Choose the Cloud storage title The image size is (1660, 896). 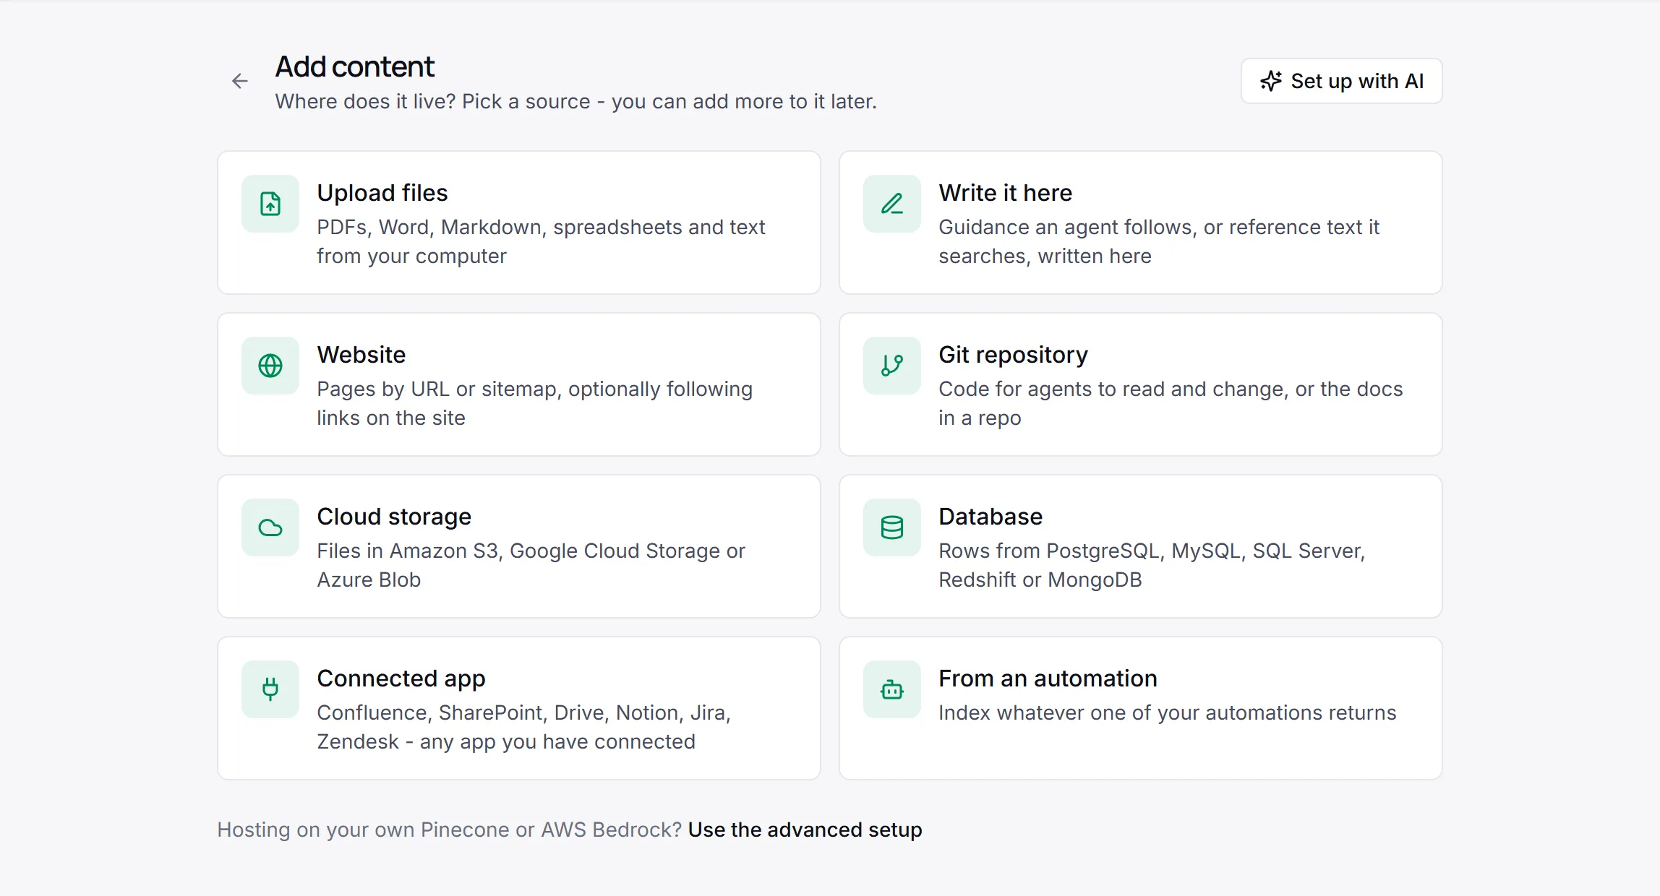pyautogui.click(x=394, y=517)
